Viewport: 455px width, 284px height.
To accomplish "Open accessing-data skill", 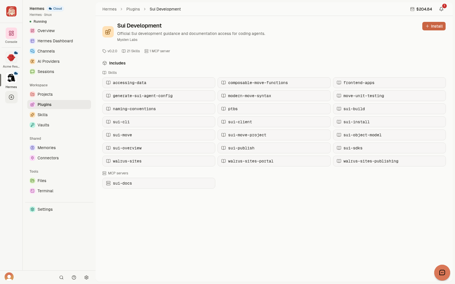I will (x=159, y=83).
